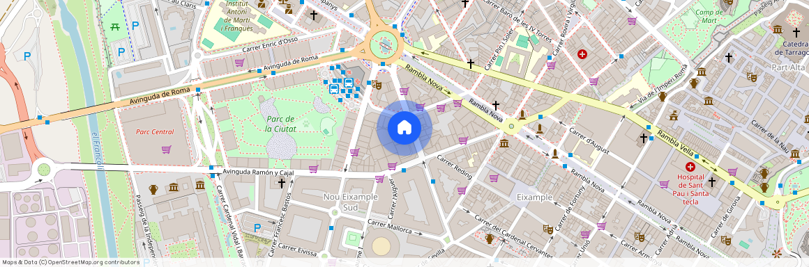
Task: Click the blue home location marker
Action: click(x=404, y=127)
